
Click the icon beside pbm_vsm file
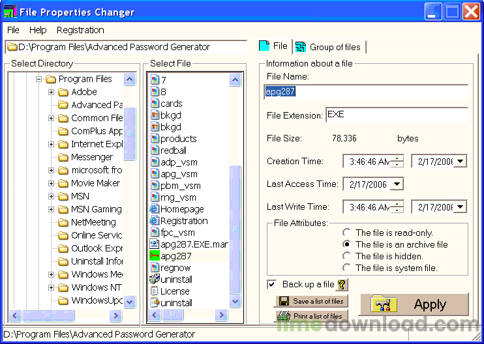(x=155, y=186)
